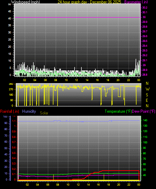Screen dimensions: 156x189
Task: Click the 180 degree wind direction tick
Action: click(11, 95)
